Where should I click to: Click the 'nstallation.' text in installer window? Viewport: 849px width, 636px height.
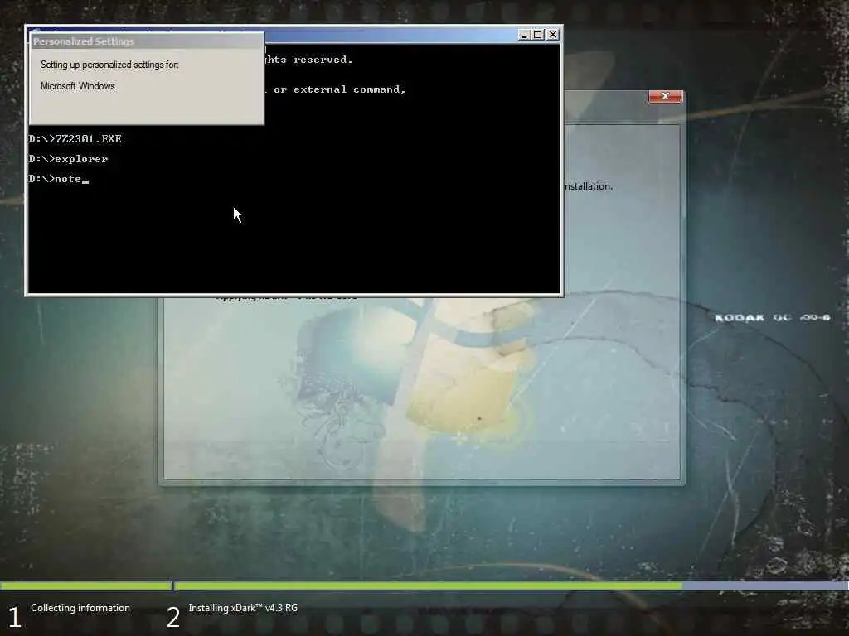click(x=589, y=186)
